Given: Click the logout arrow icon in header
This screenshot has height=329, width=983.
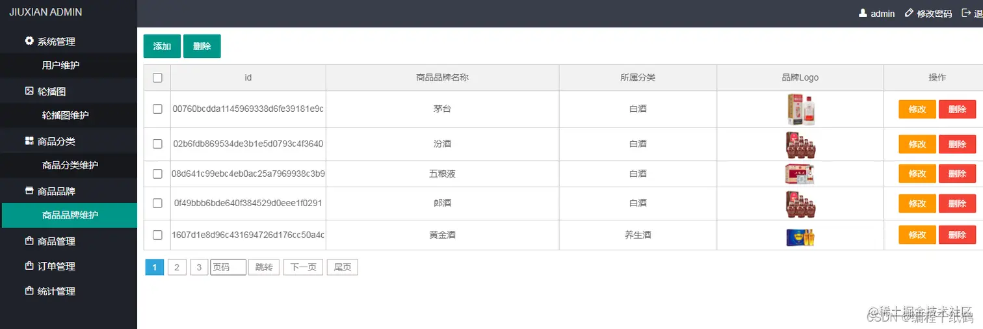Looking at the screenshot, I should pos(966,13).
